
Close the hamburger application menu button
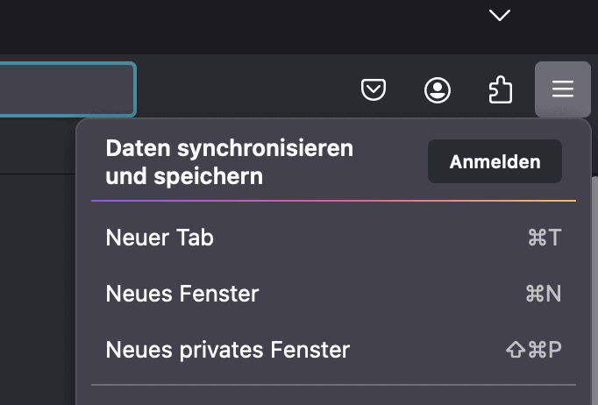click(562, 89)
